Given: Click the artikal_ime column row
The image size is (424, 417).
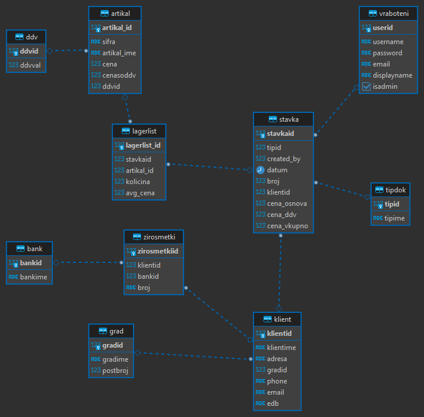Looking at the screenshot, I should pyautogui.click(x=118, y=53).
